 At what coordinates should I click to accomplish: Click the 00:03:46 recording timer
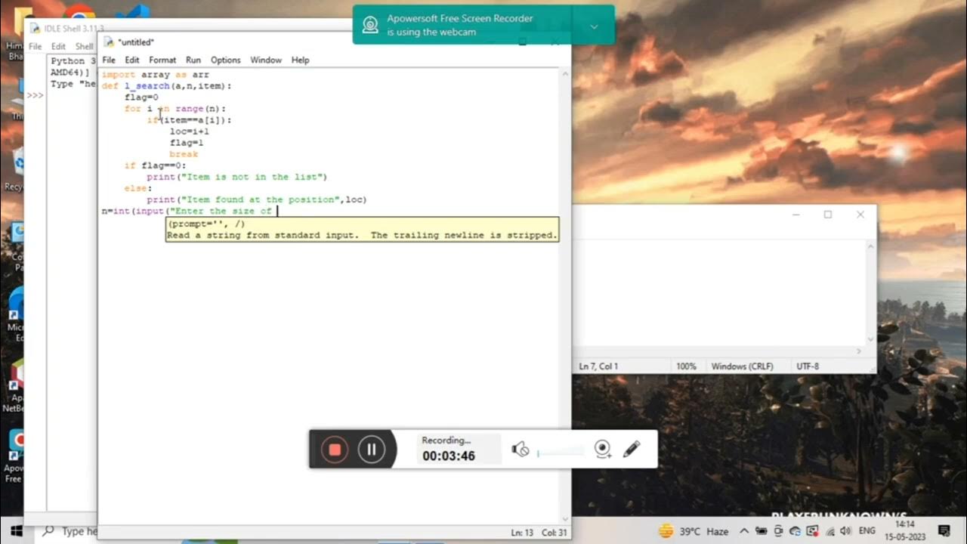[x=449, y=456]
